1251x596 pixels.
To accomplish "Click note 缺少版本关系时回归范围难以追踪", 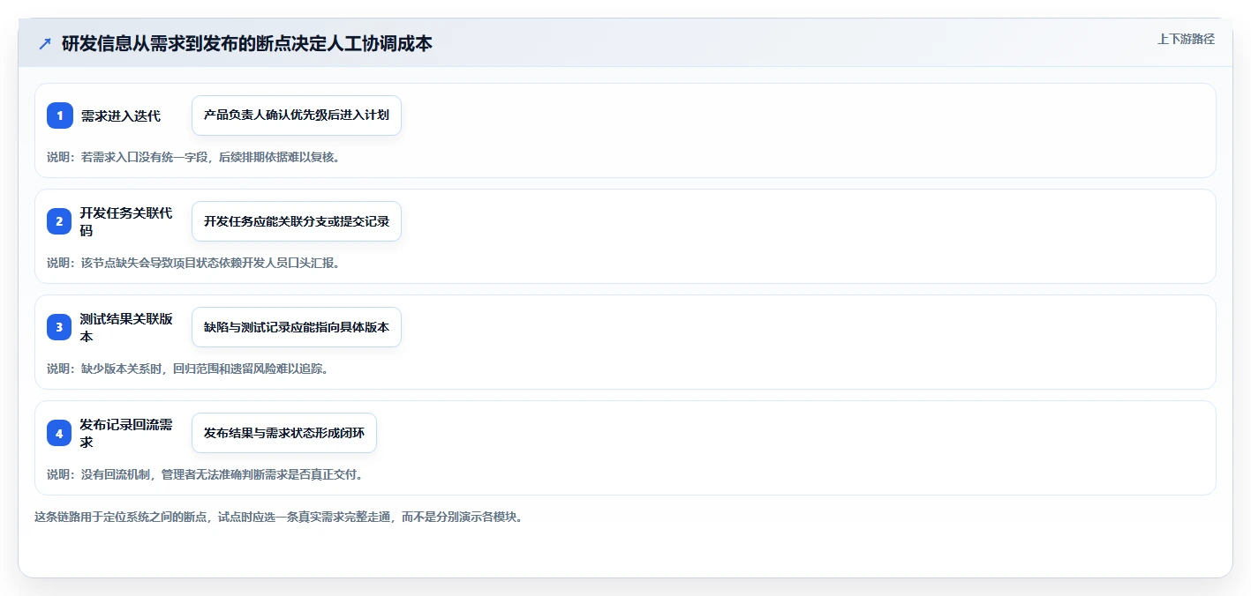I will pos(188,369).
